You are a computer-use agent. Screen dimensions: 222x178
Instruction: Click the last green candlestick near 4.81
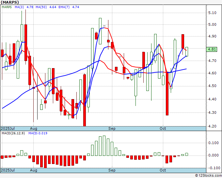[x=187, y=52]
